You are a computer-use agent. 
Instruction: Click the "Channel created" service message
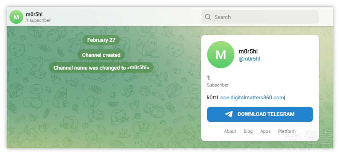tap(101, 55)
